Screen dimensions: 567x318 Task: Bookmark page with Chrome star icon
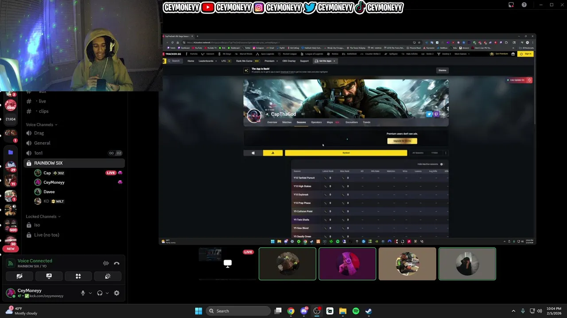click(419, 42)
